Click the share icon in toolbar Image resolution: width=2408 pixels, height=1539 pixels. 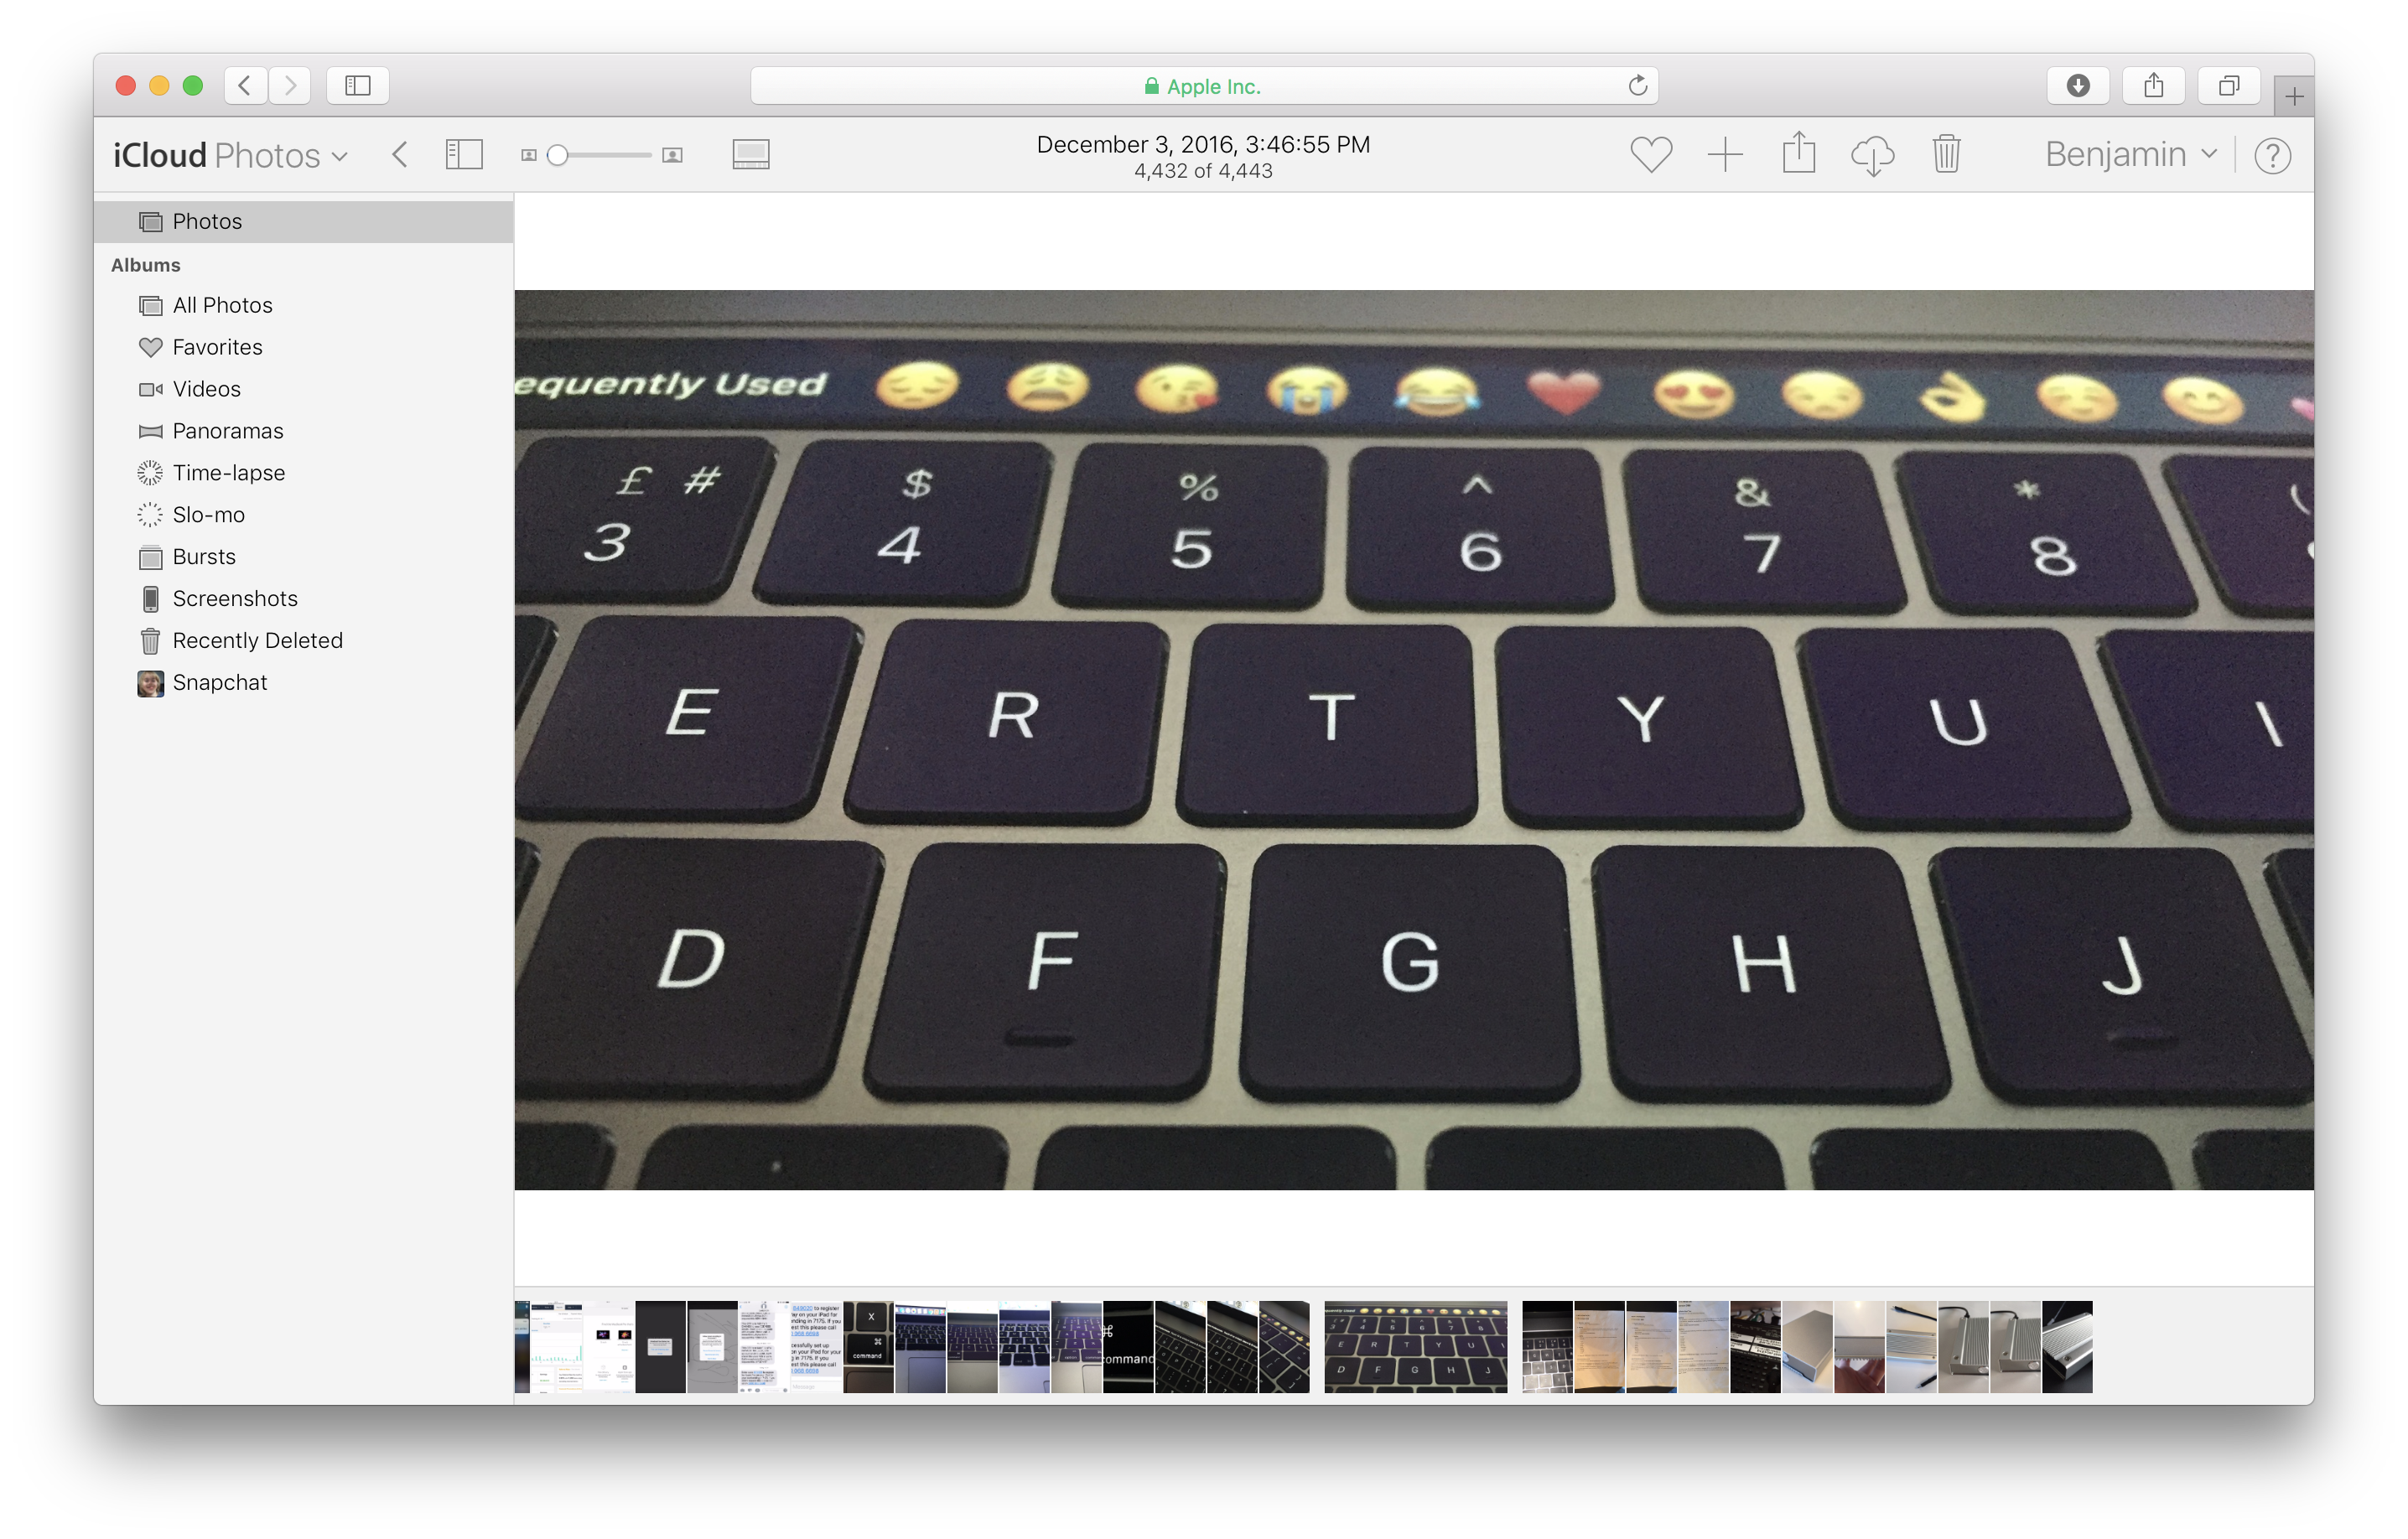tap(1801, 154)
